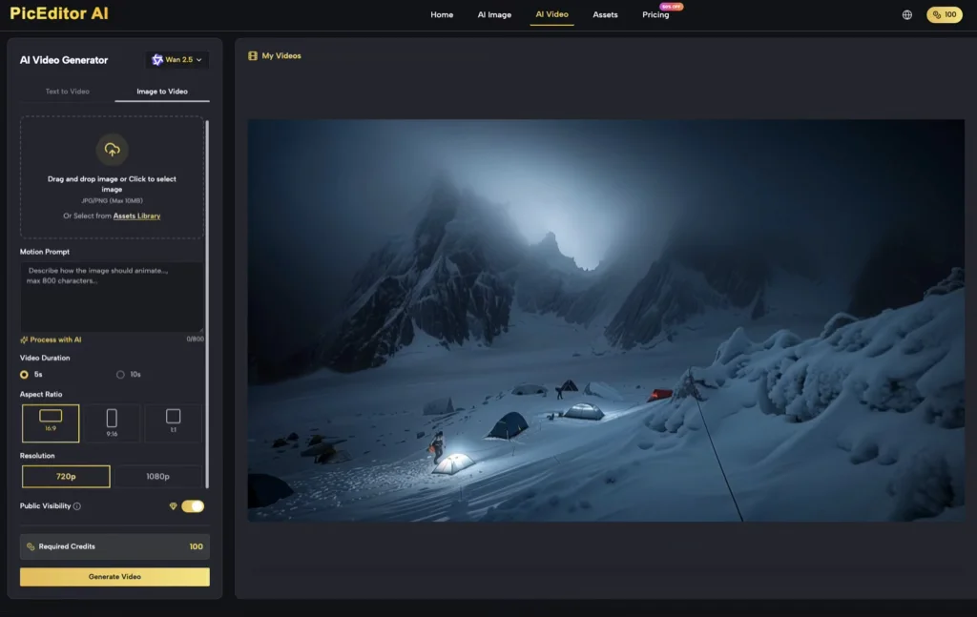Click the My Videos film icon
The height and width of the screenshot is (617, 977).
(253, 56)
